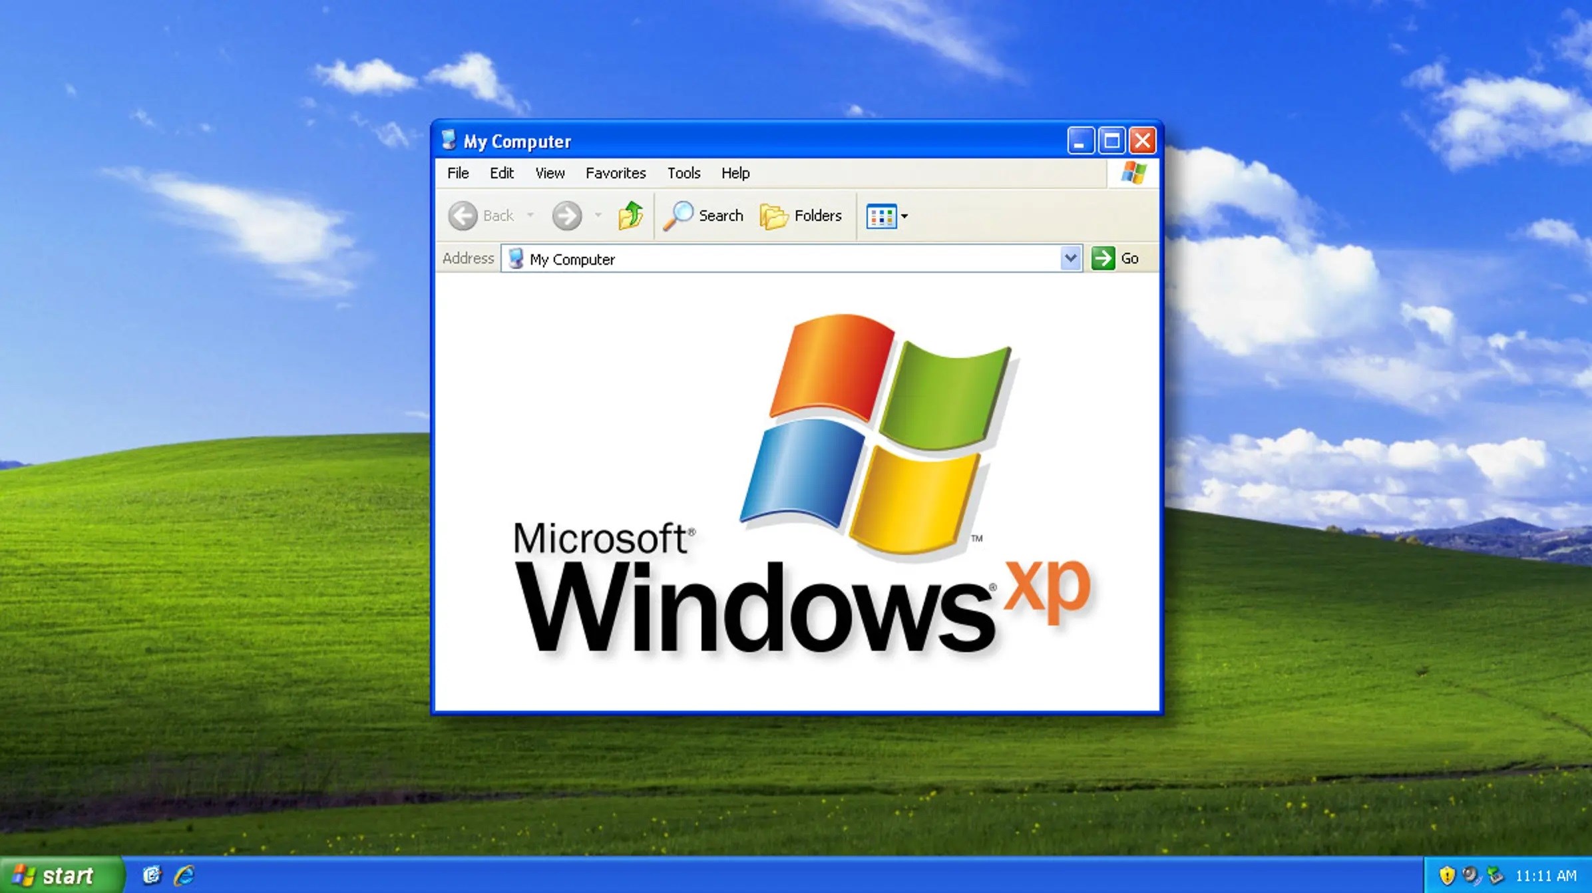
Task: Open the Favorites menu
Action: click(x=616, y=173)
